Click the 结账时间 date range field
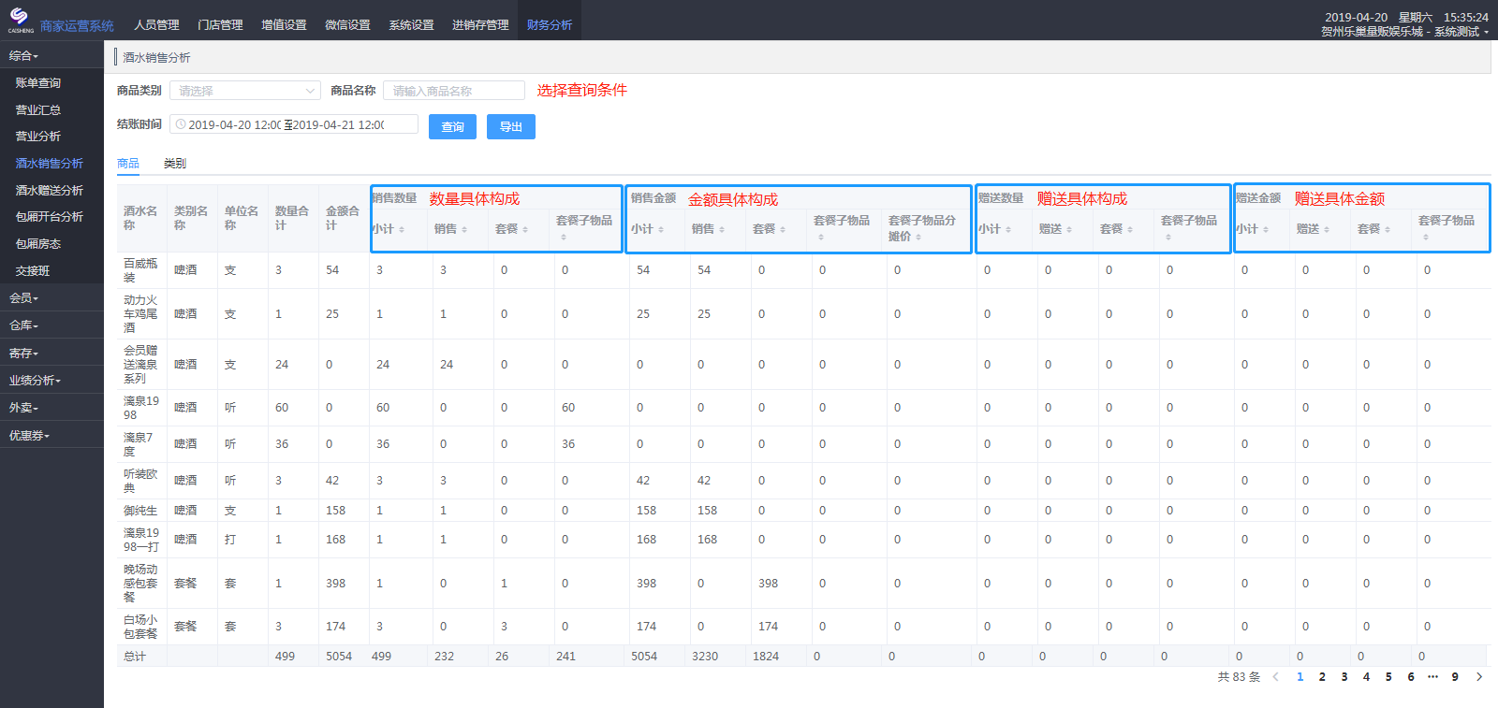 tap(294, 124)
